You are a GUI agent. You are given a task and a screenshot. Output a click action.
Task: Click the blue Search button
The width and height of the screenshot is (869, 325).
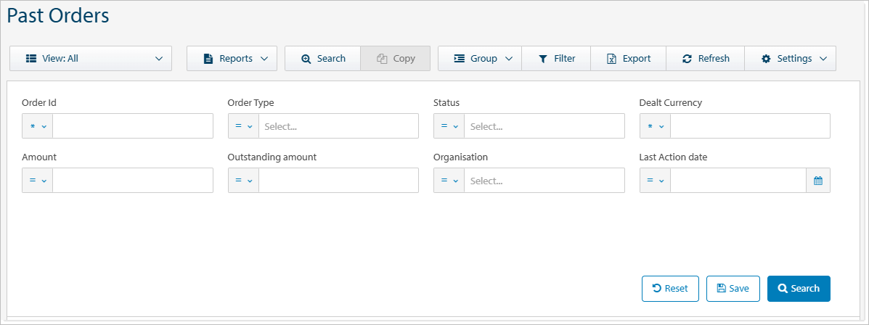point(799,289)
